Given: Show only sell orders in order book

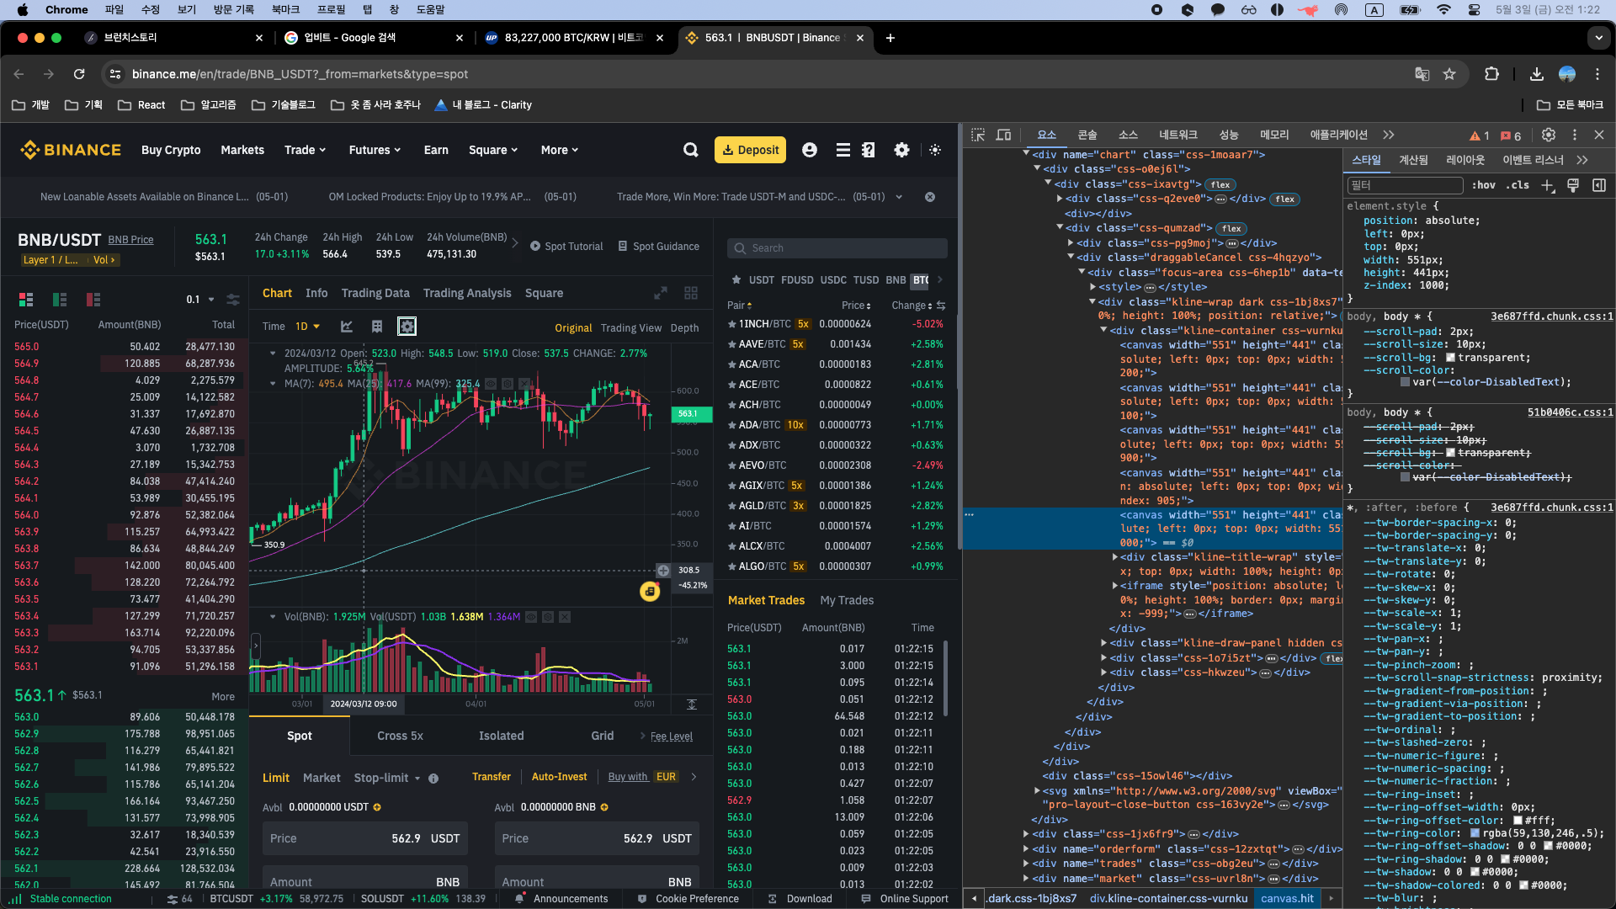Looking at the screenshot, I should coord(93,300).
